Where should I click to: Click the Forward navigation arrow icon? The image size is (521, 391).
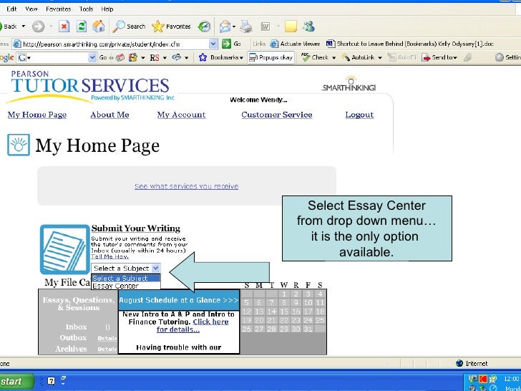point(38,26)
